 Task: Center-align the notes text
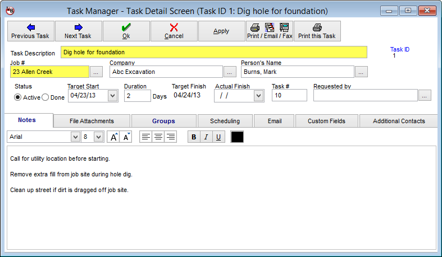158,137
